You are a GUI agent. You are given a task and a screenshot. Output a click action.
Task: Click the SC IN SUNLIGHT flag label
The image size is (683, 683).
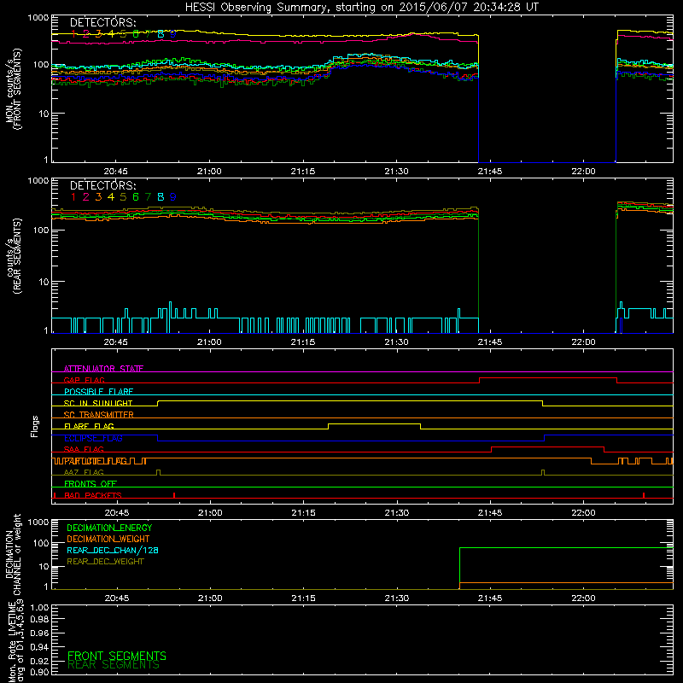pos(98,403)
